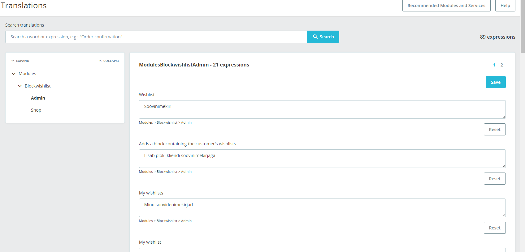525x252 pixels.
Task: Save the translations
Action: tap(496, 82)
